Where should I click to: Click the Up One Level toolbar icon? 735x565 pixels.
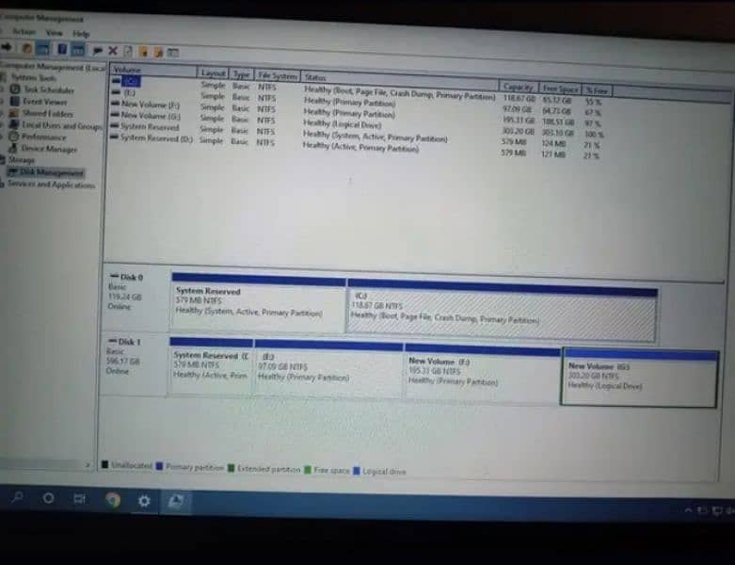tap(27, 48)
